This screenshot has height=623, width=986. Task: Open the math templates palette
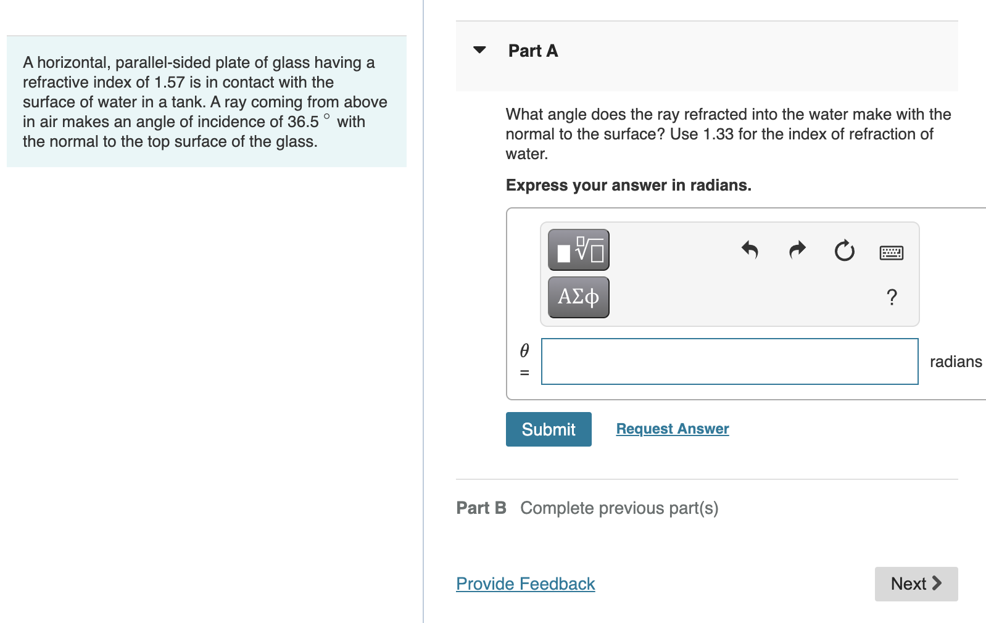click(578, 250)
